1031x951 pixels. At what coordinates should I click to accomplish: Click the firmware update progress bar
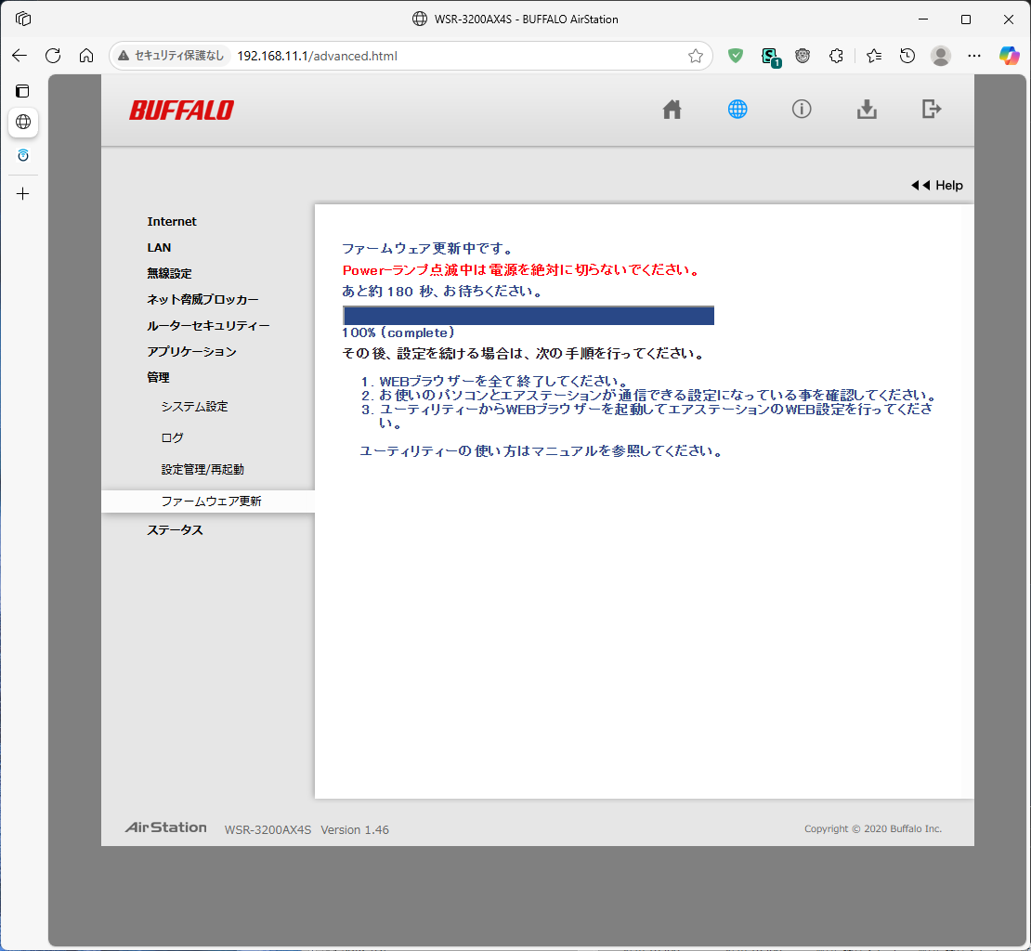(528, 315)
